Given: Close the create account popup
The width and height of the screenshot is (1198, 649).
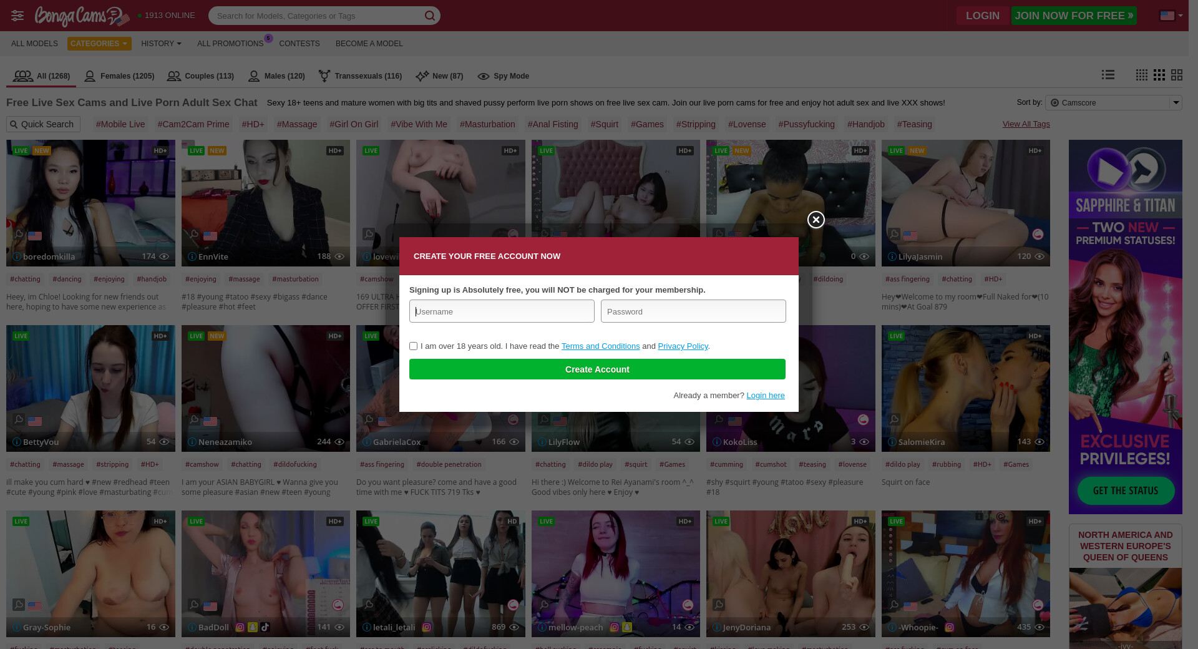Looking at the screenshot, I should click(816, 220).
